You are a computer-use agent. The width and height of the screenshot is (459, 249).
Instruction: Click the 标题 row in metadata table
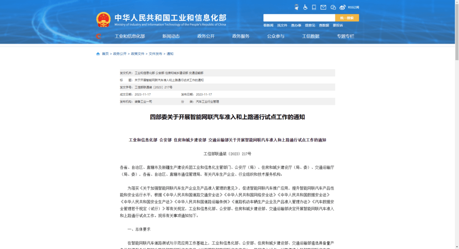pyautogui.click(x=227, y=80)
